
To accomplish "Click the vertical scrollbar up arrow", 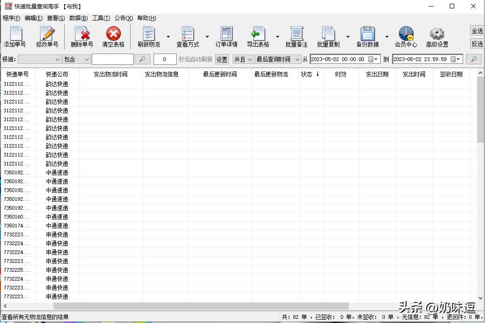I will coord(480,73).
